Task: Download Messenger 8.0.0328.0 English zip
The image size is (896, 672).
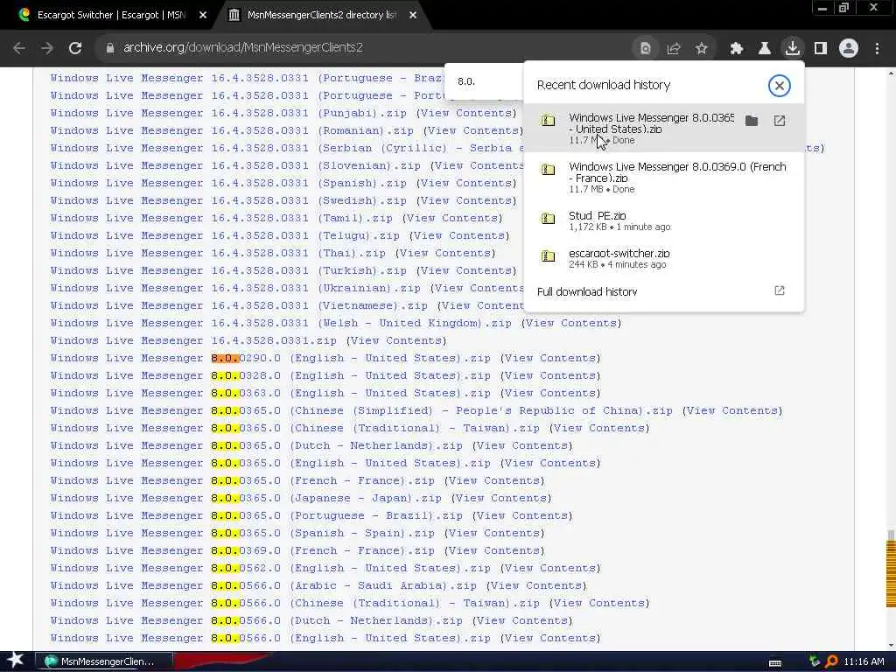Action: point(269,375)
